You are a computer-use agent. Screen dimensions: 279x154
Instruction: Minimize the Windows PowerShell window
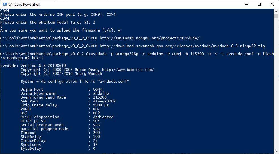click(x=246, y=5)
